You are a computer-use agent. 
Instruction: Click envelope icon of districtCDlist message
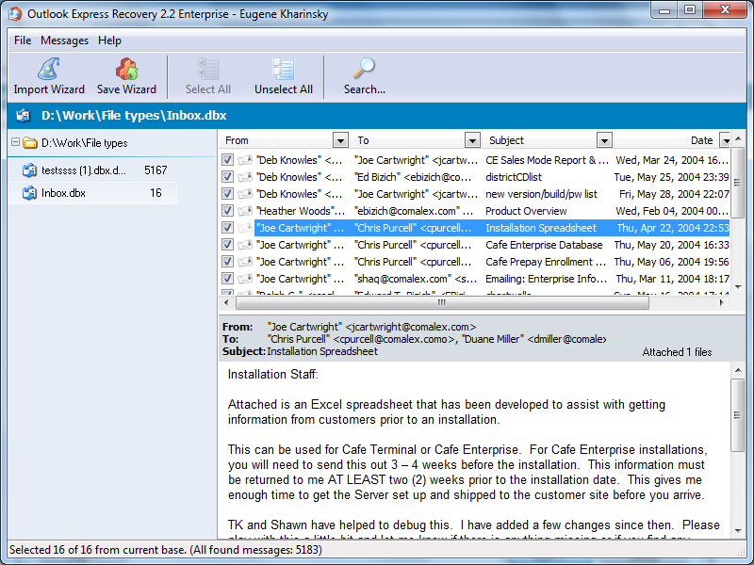point(245,177)
